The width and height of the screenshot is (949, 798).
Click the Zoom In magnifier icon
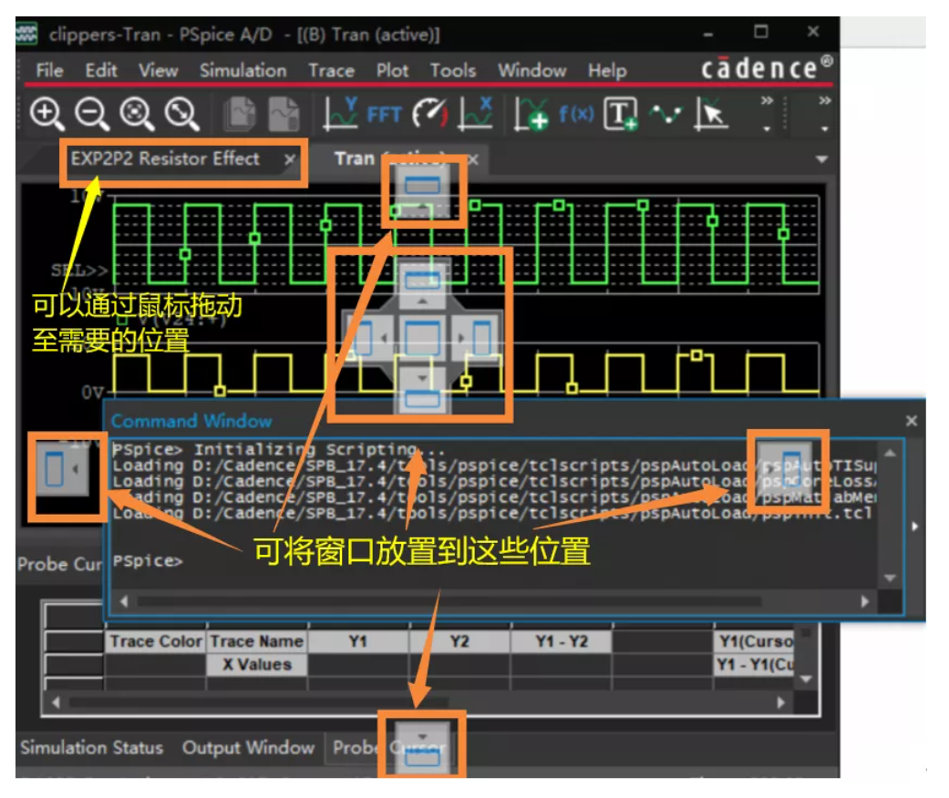(x=47, y=114)
